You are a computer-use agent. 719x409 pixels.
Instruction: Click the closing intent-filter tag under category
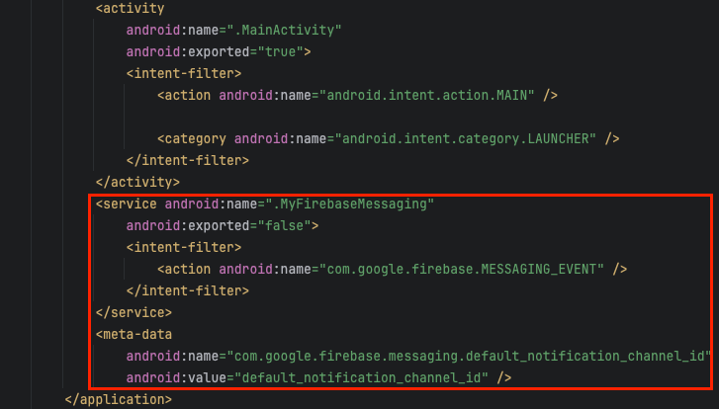pyautogui.click(x=188, y=161)
